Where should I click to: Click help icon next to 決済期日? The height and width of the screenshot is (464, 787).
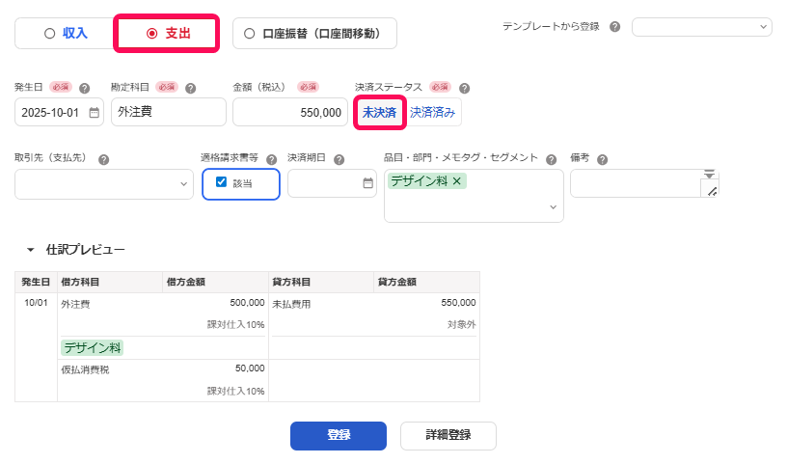click(x=339, y=160)
